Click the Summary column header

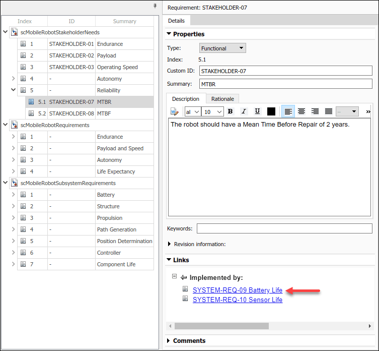click(x=124, y=21)
